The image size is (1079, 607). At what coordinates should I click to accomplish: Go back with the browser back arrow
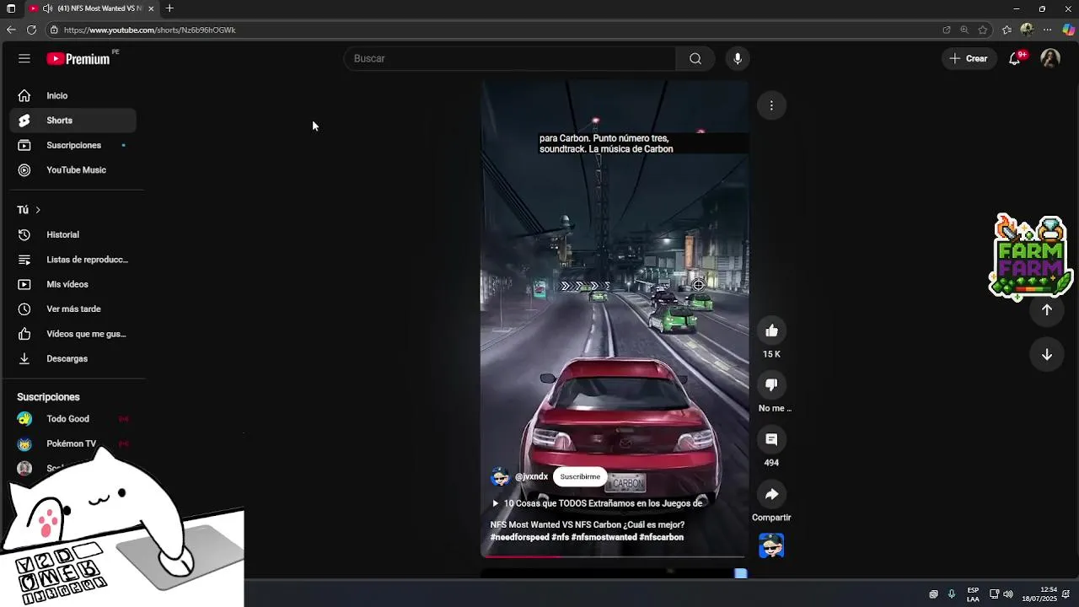(11, 30)
